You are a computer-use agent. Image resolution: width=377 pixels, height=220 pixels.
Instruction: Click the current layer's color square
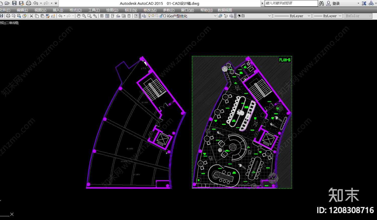point(165,16)
